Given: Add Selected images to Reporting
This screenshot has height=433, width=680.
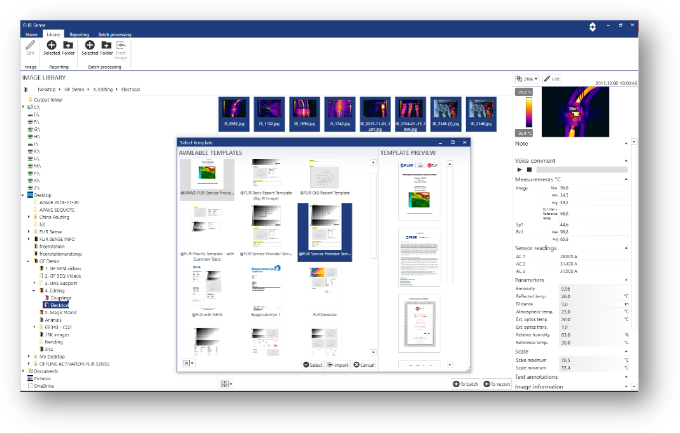Looking at the screenshot, I should pos(52,48).
